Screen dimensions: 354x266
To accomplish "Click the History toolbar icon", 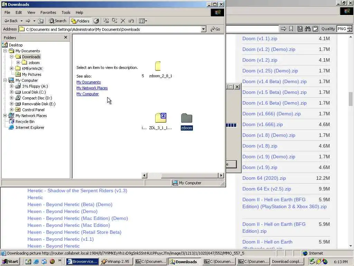I will pos(96,21).
